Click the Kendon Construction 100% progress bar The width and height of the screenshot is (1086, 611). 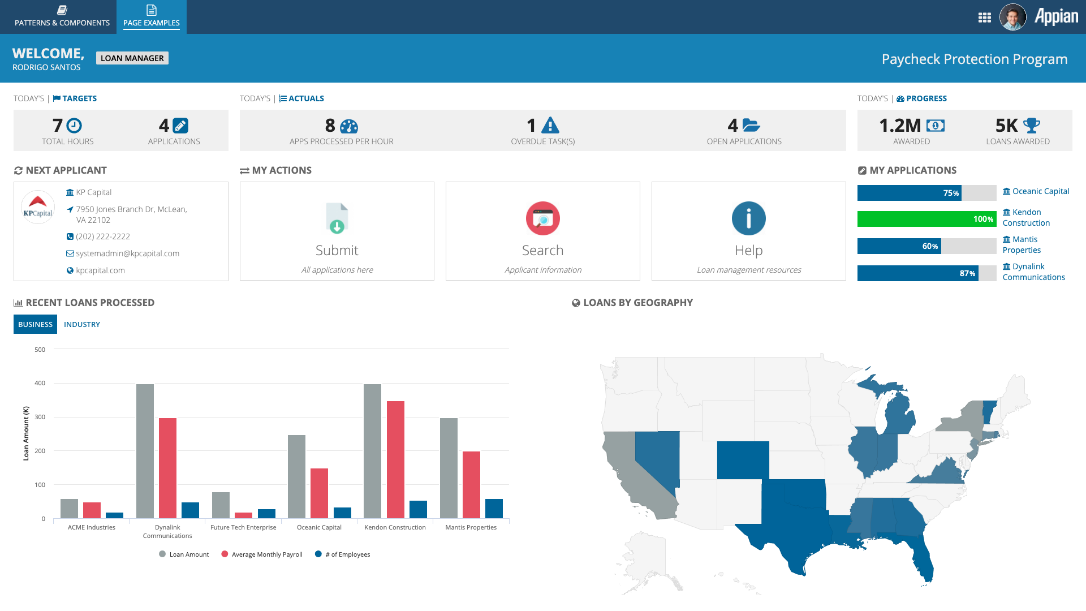pos(926,219)
